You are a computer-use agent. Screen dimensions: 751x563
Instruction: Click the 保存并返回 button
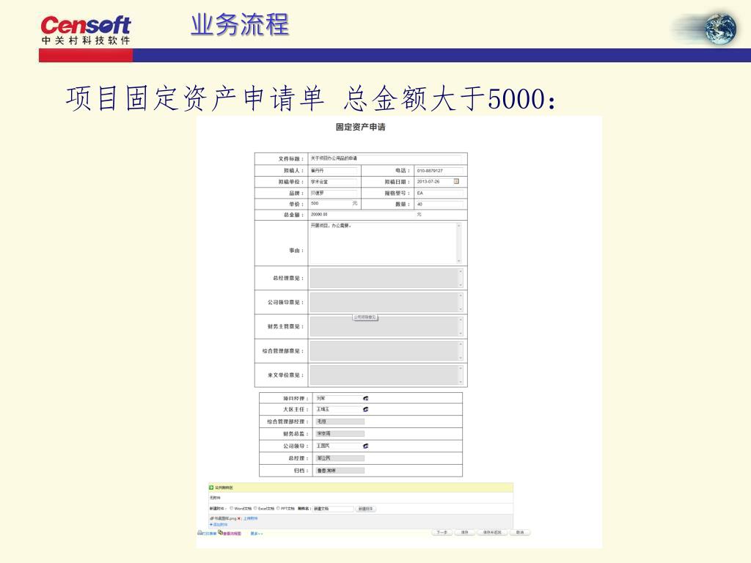492,532
